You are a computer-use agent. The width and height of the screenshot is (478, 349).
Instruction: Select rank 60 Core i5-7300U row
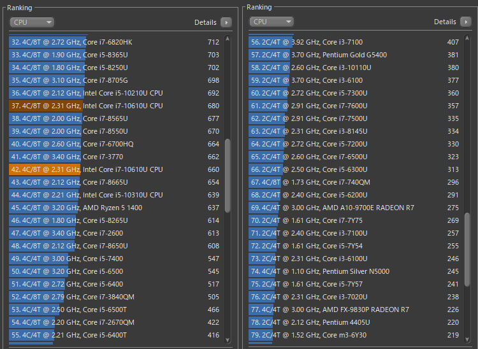(x=355, y=93)
